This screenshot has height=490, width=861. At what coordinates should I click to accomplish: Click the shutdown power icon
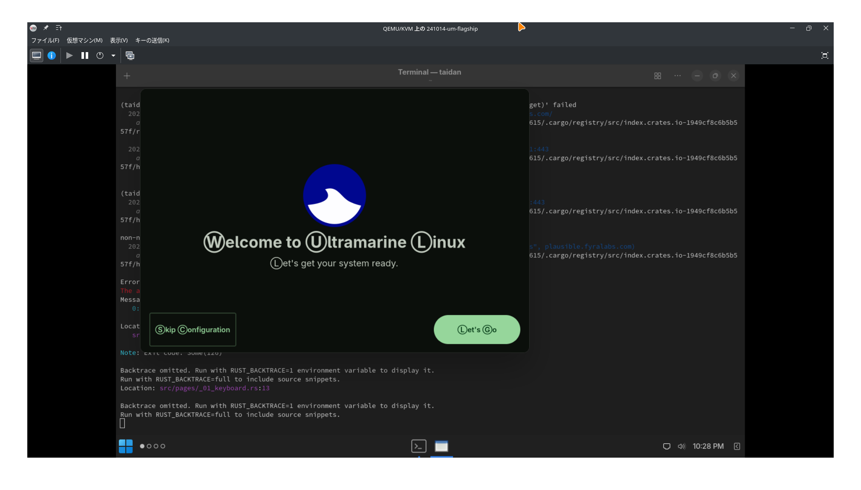tap(100, 55)
